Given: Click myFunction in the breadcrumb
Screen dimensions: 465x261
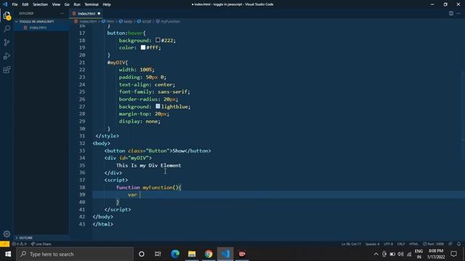Looking at the screenshot, I should pos(170,21).
